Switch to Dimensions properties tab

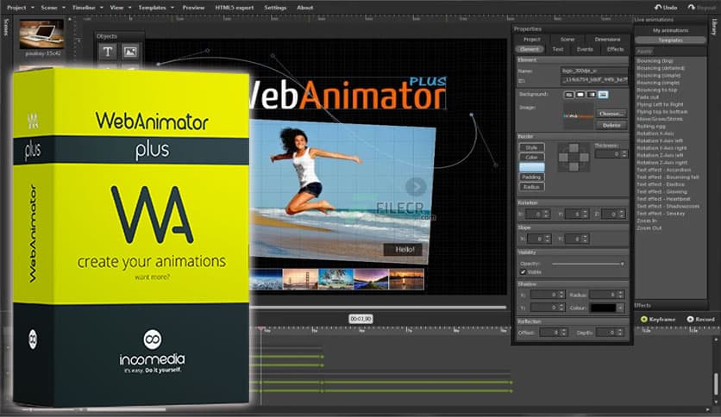[607, 40]
